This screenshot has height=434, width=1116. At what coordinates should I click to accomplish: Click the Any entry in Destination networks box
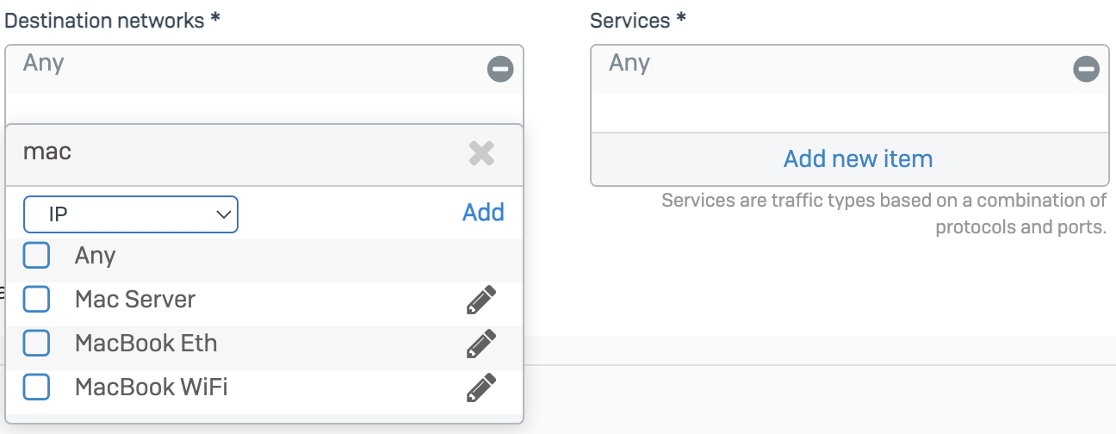[44, 63]
